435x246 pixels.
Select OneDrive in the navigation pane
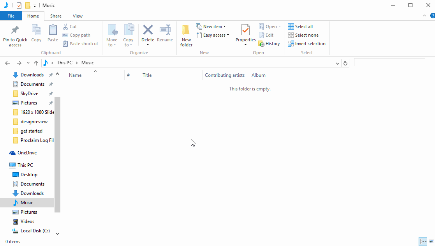pos(27,153)
